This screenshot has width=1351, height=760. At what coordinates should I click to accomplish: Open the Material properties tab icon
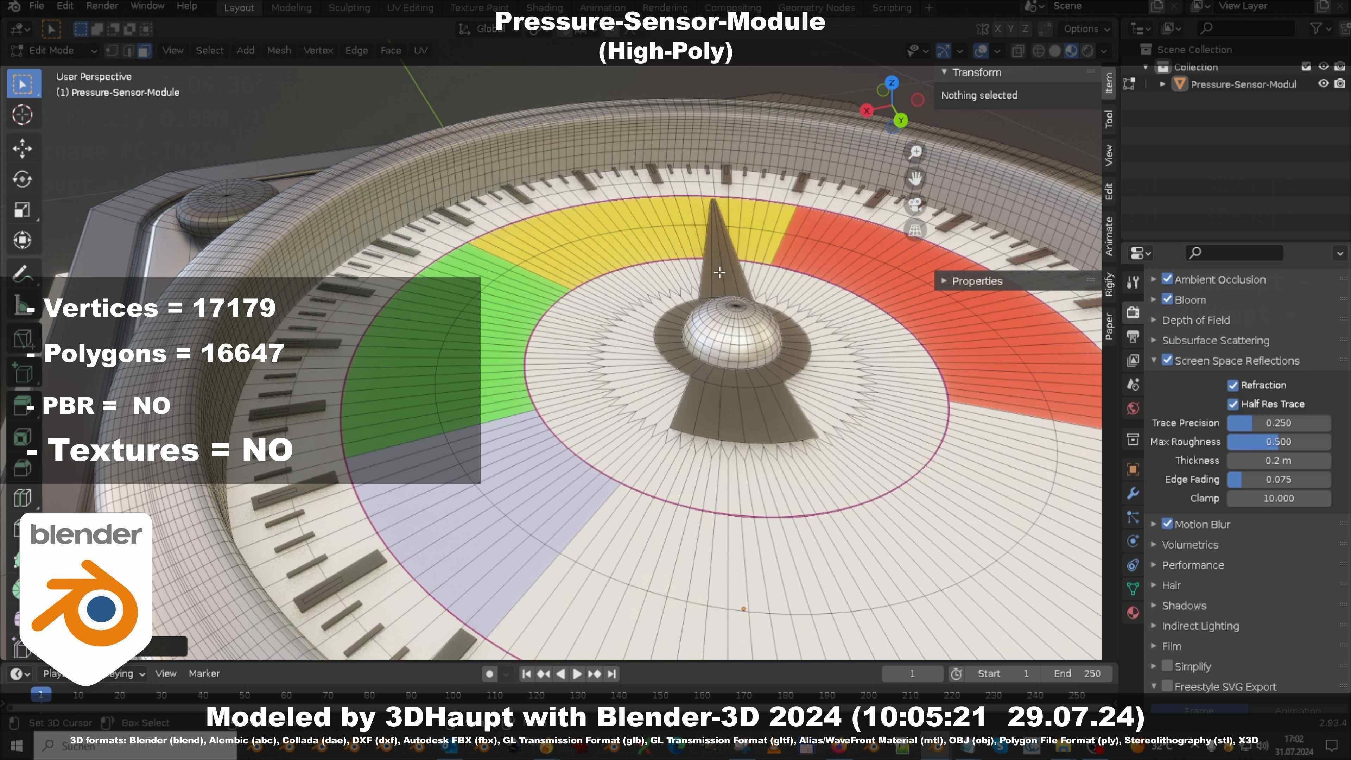coord(1133,613)
